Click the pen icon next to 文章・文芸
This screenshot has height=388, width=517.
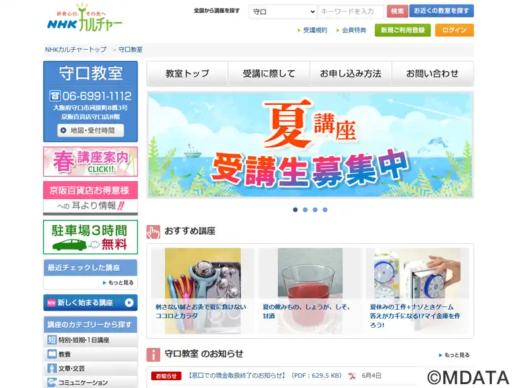click(52, 368)
